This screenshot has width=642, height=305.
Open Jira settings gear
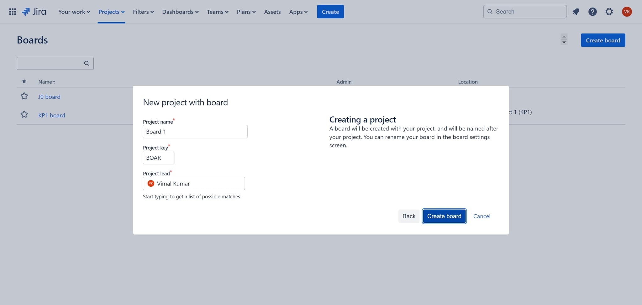[x=609, y=12]
